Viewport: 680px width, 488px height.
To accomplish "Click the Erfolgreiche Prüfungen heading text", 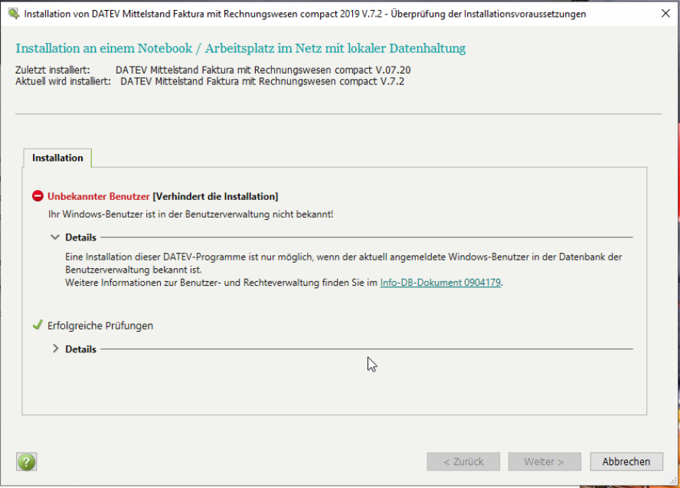I will point(100,326).
